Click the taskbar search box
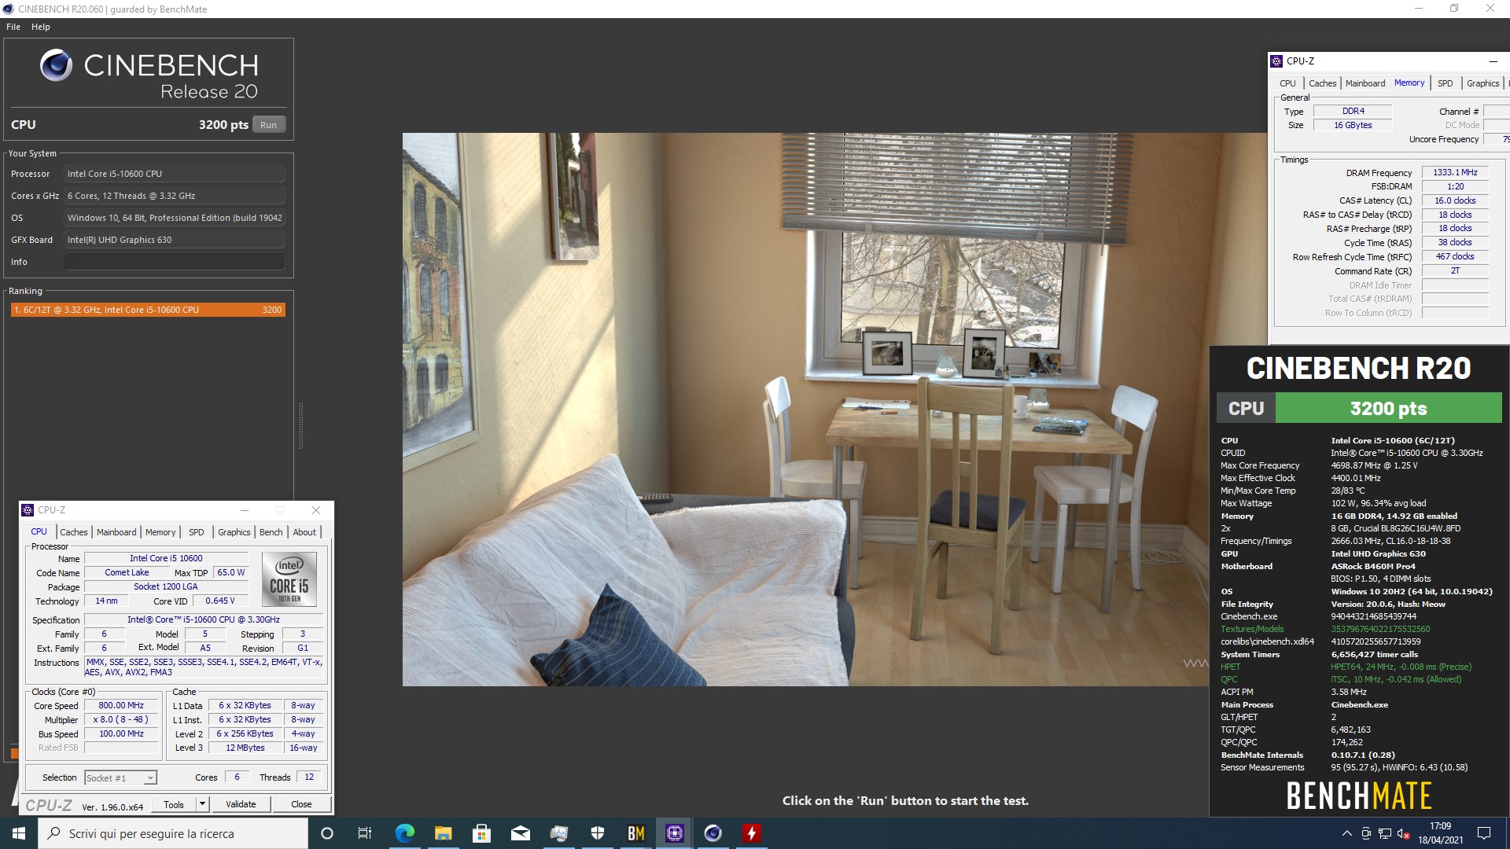 pyautogui.click(x=173, y=833)
